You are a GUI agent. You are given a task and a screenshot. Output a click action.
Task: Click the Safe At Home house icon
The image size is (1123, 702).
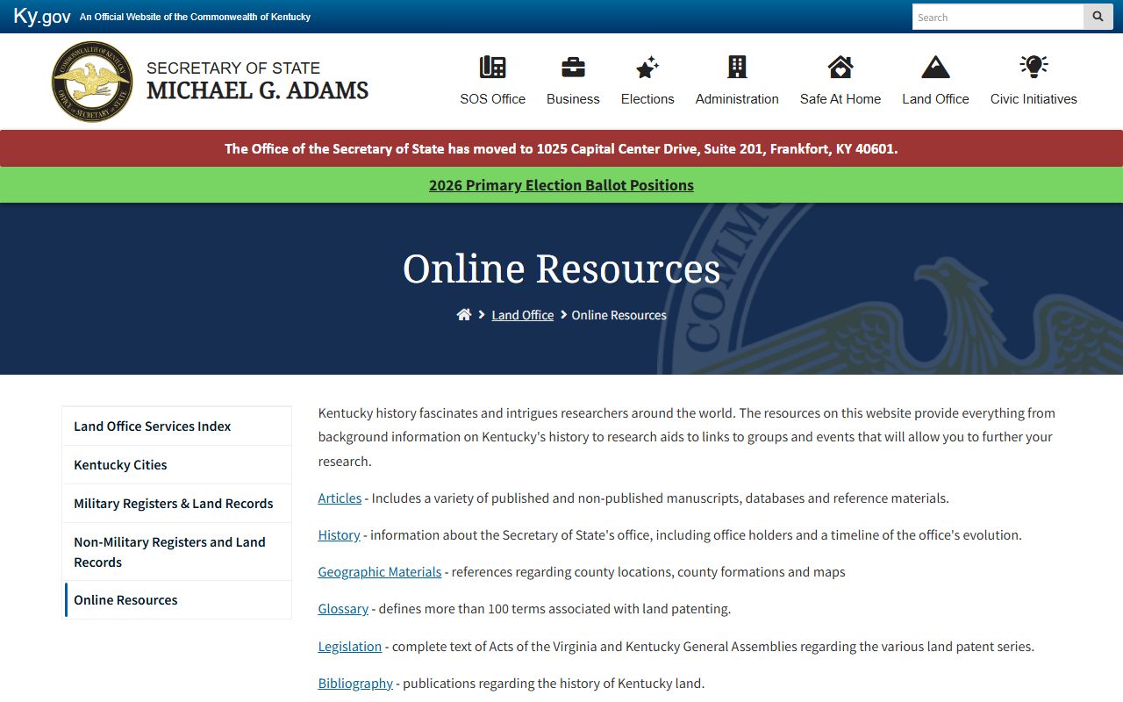(840, 67)
